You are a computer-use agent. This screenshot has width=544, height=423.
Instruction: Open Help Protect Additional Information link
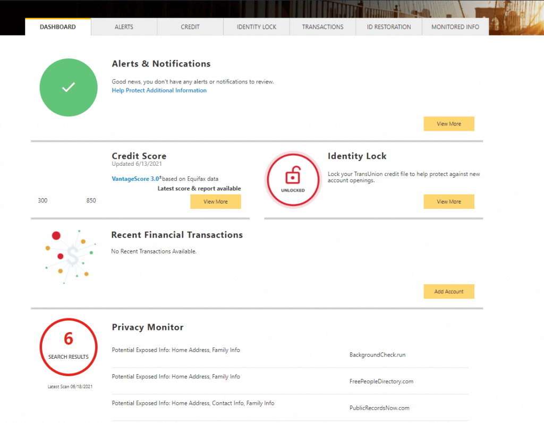coord(159,90)
